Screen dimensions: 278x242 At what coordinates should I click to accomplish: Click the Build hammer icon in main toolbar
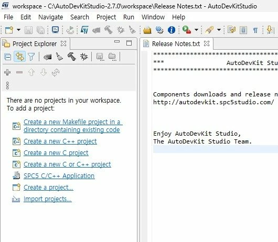109,30
